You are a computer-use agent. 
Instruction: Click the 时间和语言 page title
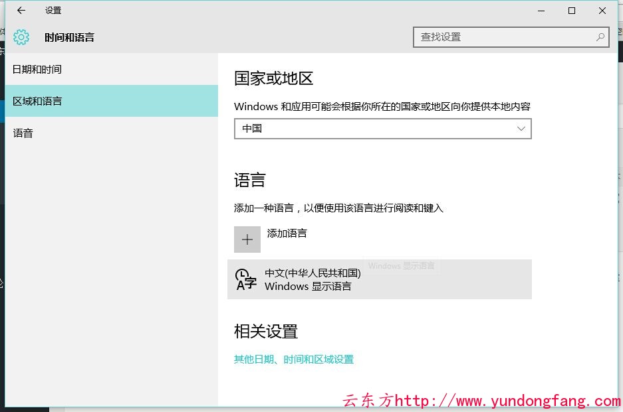point(70,37)
